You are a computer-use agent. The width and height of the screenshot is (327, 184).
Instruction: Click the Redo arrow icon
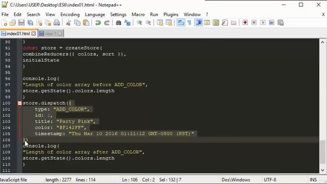click(x=107, y=22)
